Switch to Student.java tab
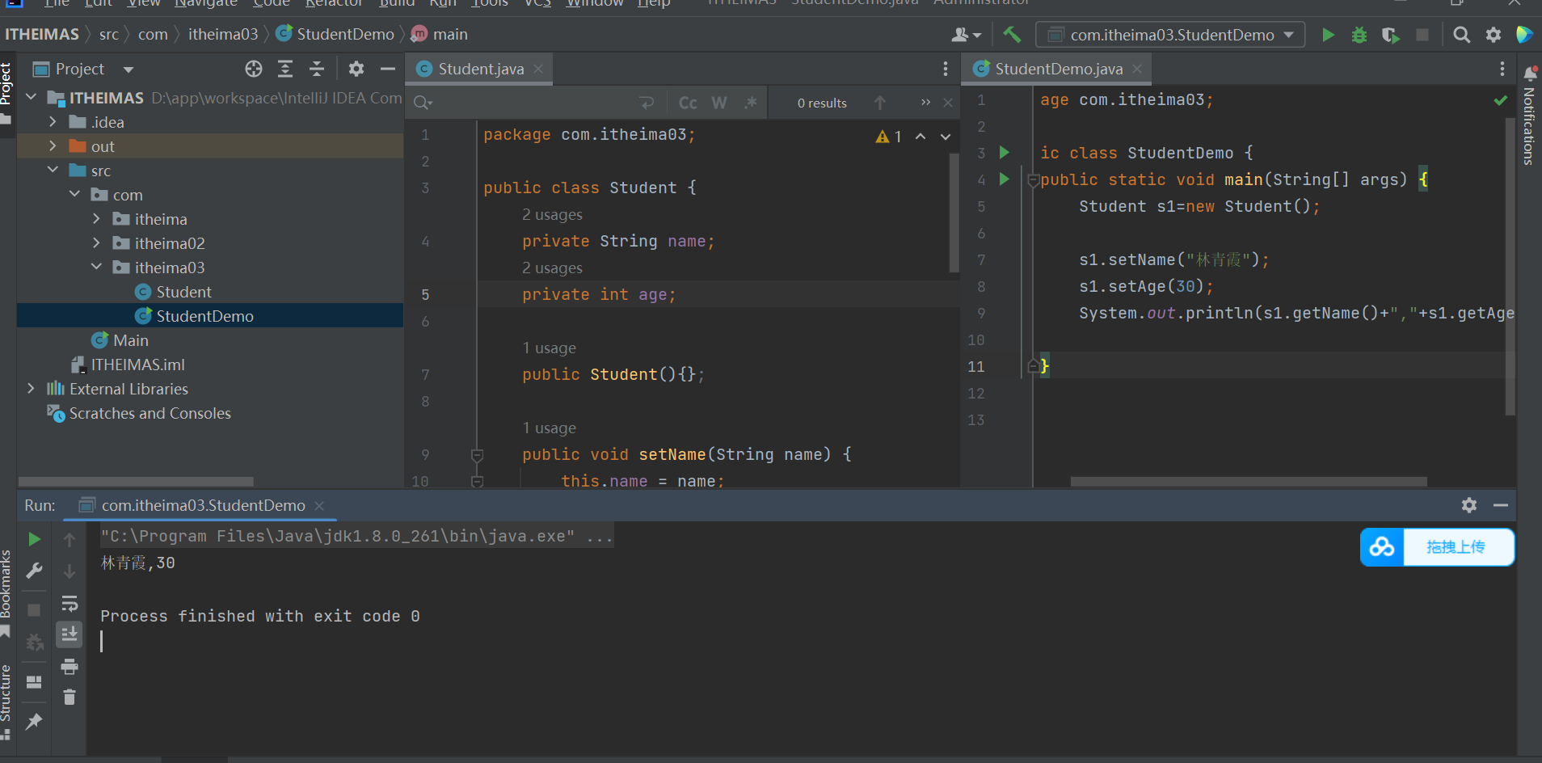This screenshot has width=1542, height=763. coord(481,69)
